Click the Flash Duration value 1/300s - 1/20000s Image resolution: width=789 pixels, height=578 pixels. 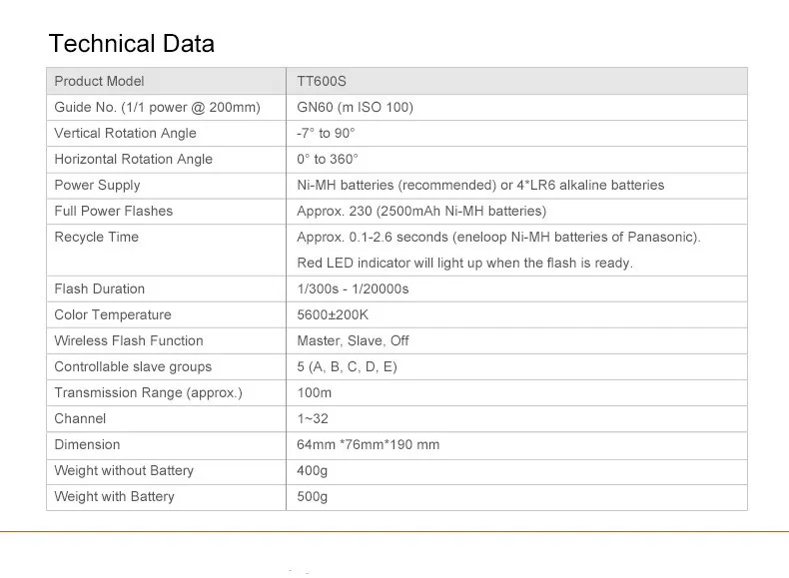coord(353,289)
